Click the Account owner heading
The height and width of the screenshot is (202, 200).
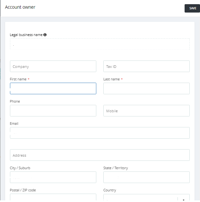tap(20, 7)
